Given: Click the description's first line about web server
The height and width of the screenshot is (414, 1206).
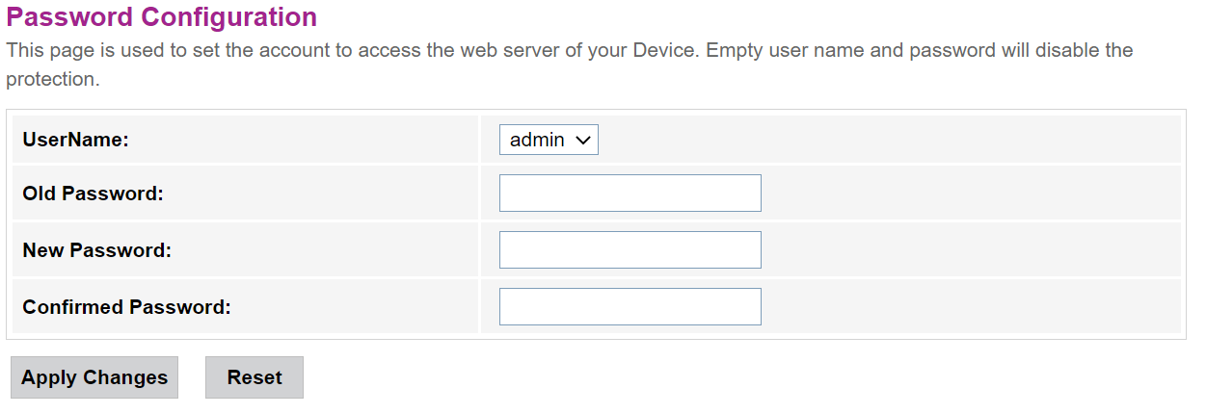Looking at the screenshot, I should tap(569, 49).
